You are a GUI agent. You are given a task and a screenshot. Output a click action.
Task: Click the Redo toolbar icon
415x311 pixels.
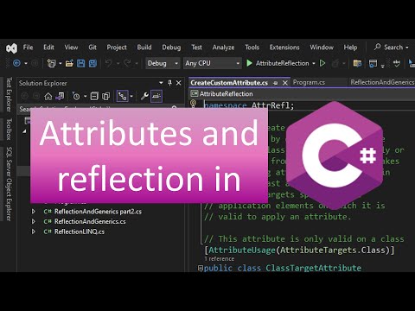click(127, 63)
